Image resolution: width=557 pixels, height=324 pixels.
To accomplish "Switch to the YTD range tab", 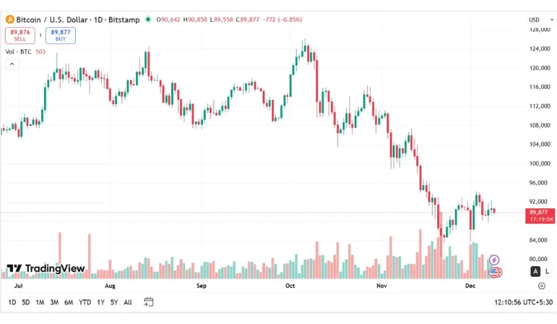I will coord(84,302).
